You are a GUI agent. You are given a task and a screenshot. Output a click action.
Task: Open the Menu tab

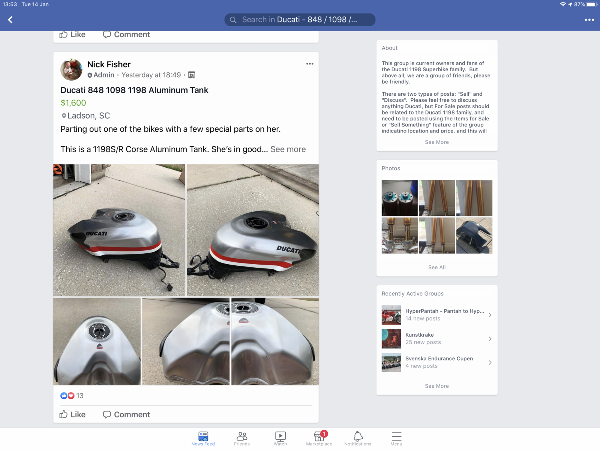396,438
